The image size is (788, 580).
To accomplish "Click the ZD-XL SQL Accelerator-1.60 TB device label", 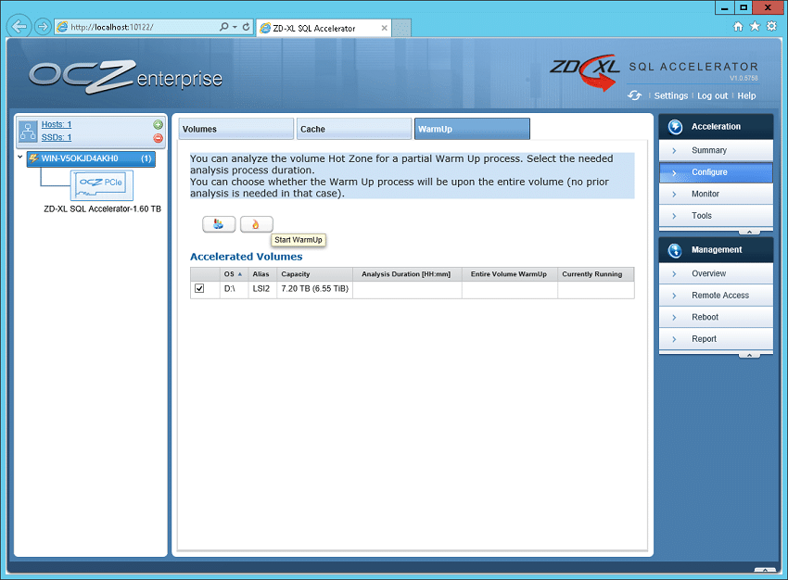I will 103,208.
